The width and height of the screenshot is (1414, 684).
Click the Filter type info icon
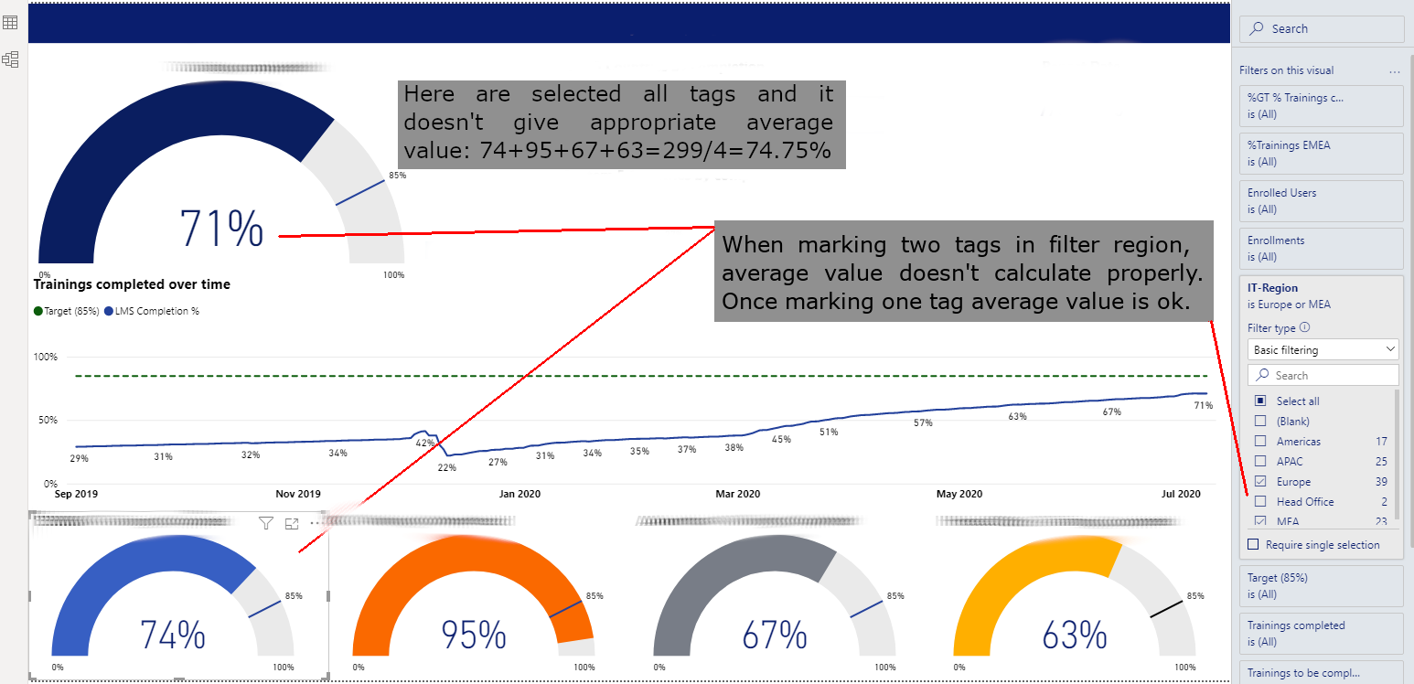click(1305, 327)
